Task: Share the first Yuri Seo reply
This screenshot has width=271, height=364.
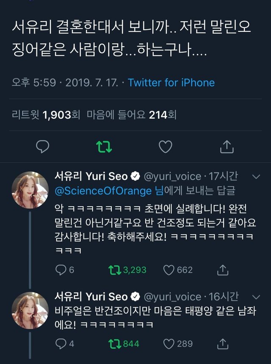Action: [x=222, y=270]
